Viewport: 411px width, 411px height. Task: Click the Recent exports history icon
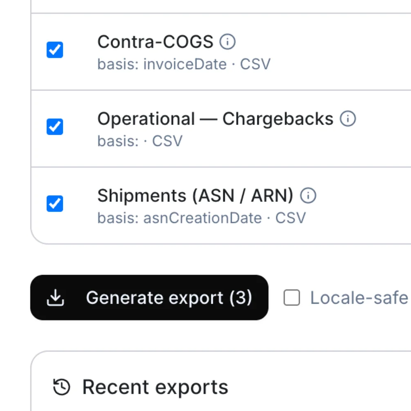point(62,387)
